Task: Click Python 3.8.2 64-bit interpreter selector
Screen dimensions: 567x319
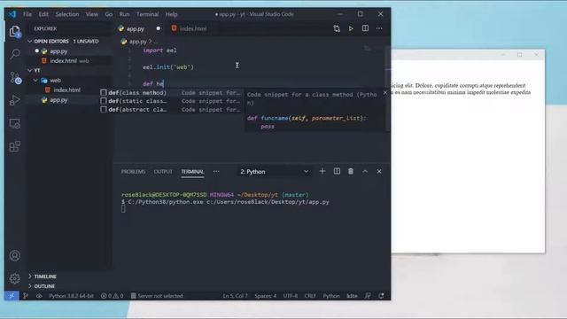Action: (71, 296)
